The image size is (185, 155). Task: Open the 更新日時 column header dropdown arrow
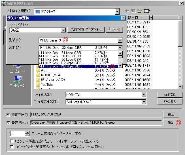click(151, 18)
